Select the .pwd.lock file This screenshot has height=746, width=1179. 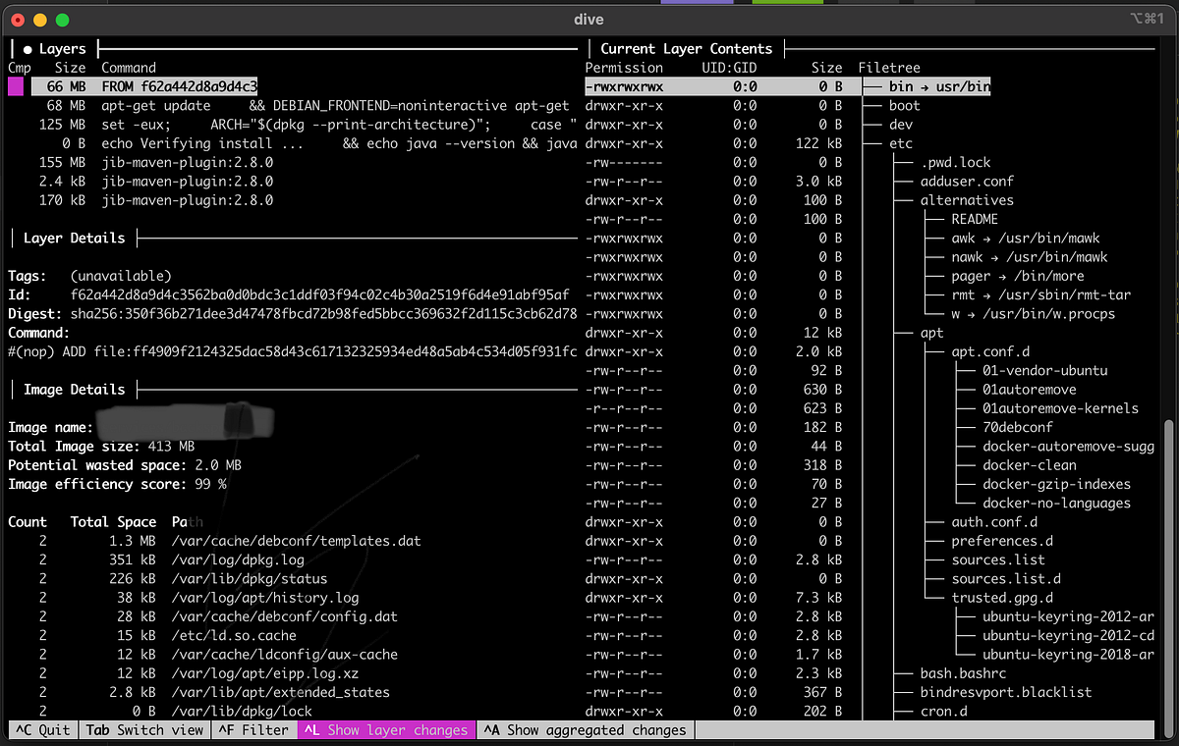pos(955,162)
